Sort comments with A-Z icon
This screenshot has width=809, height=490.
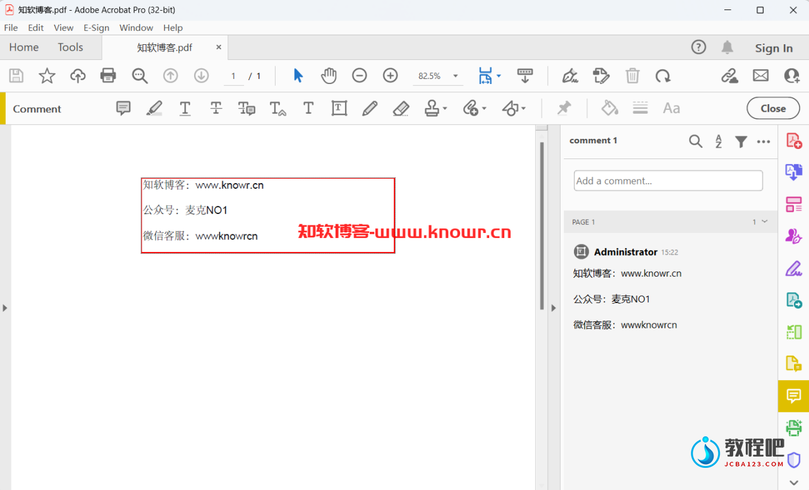719,141
